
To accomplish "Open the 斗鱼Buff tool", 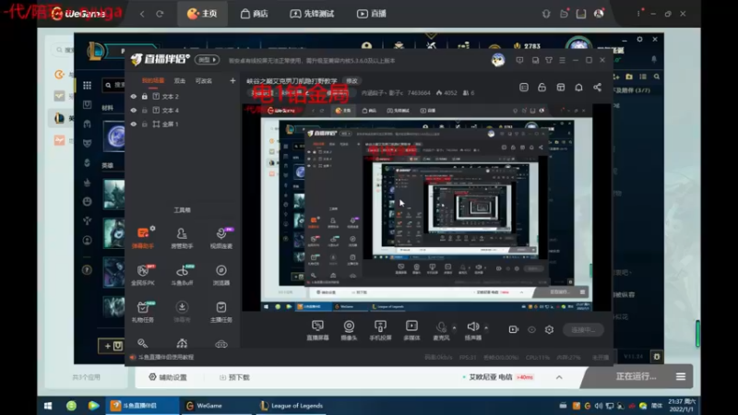I will pos(182,275).
